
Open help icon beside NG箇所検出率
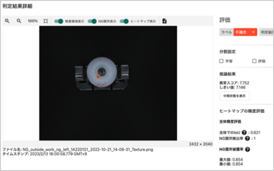pyautogui.click(x=247, y=138)
